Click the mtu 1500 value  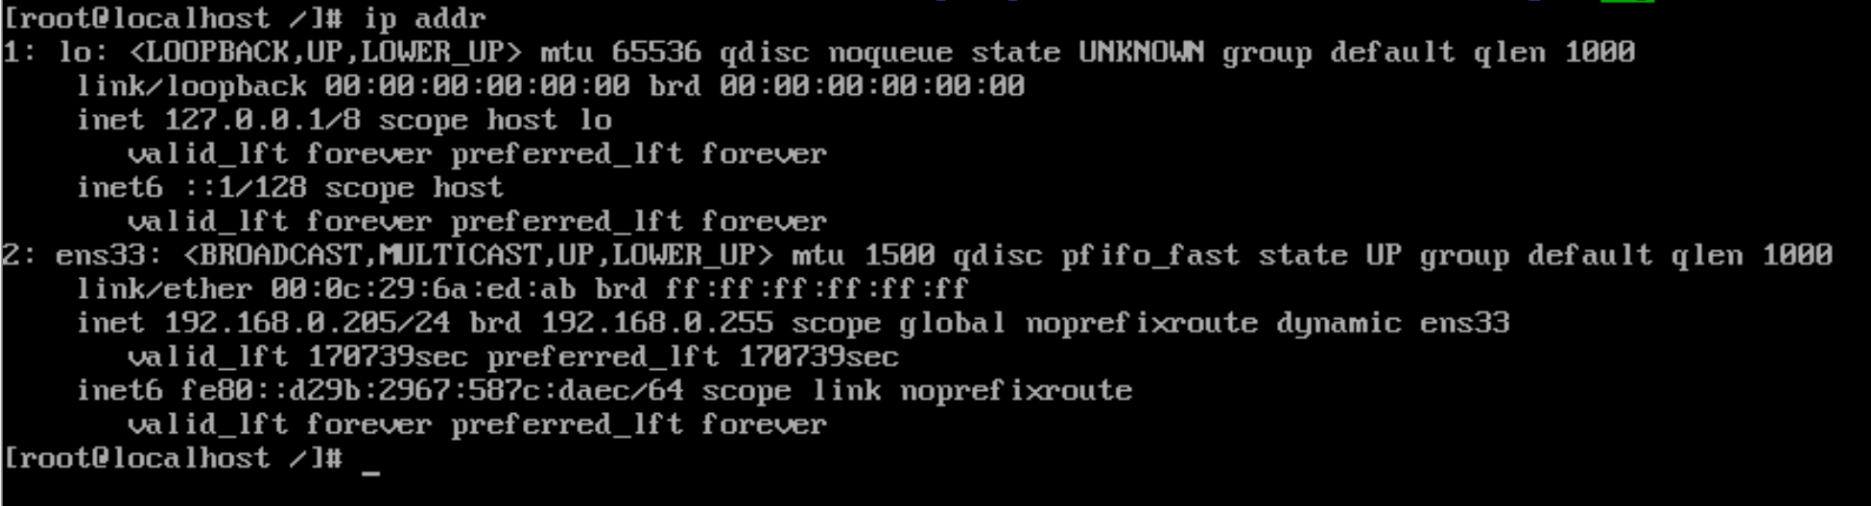[863, 256]
